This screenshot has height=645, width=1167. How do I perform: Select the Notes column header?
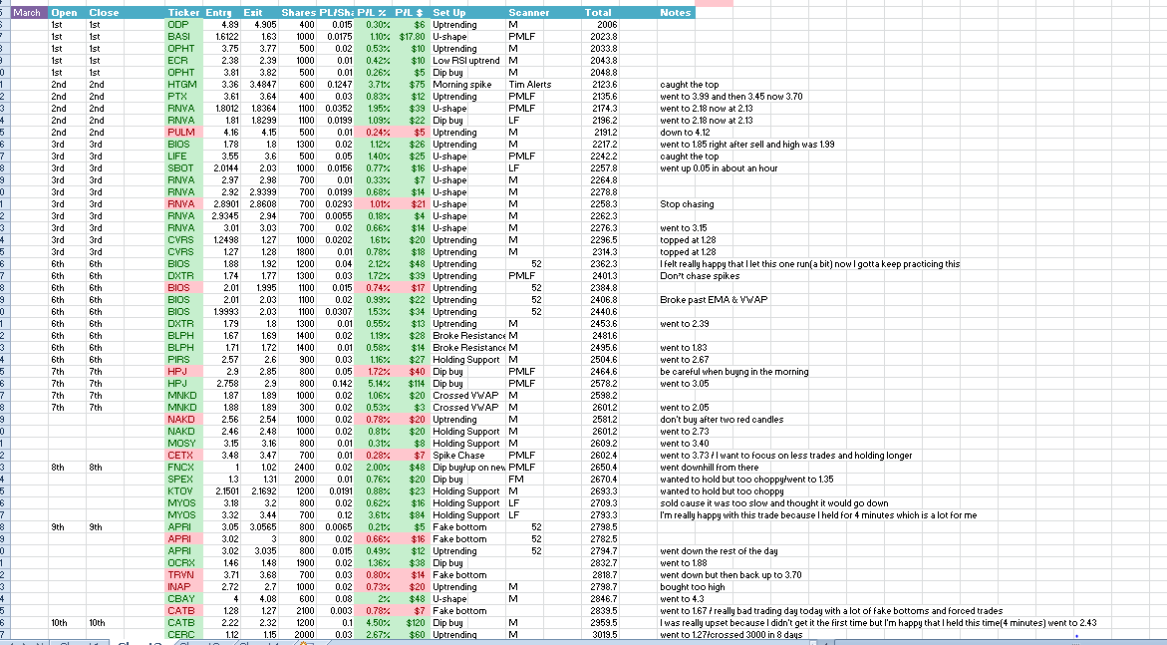(676, 13)
